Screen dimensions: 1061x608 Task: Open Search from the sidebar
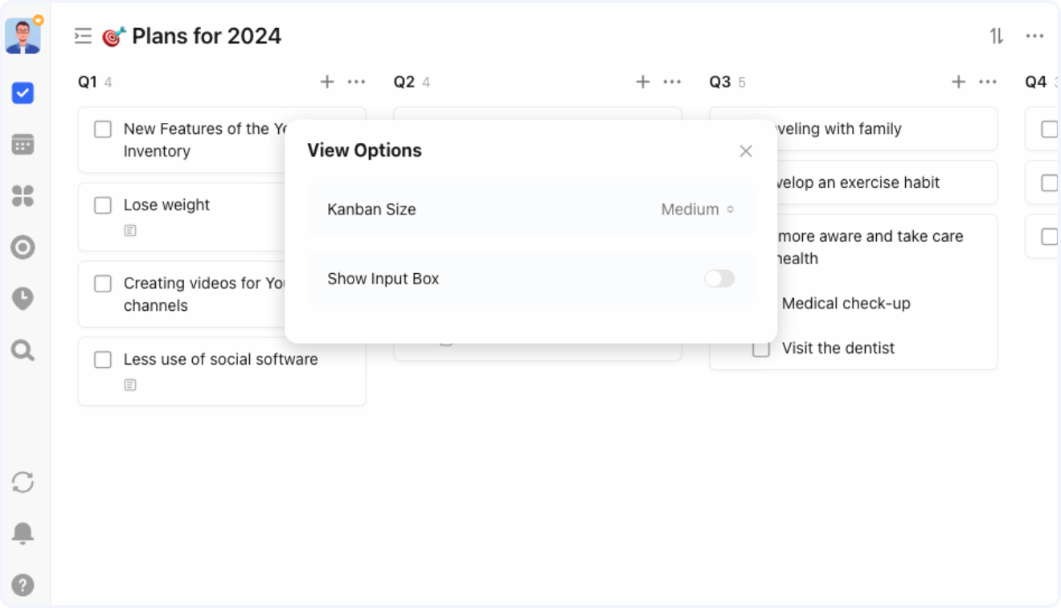pyautogui.click(x=23, y=350)
